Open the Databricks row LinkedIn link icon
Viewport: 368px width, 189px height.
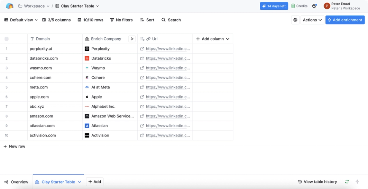pos(142,58)
